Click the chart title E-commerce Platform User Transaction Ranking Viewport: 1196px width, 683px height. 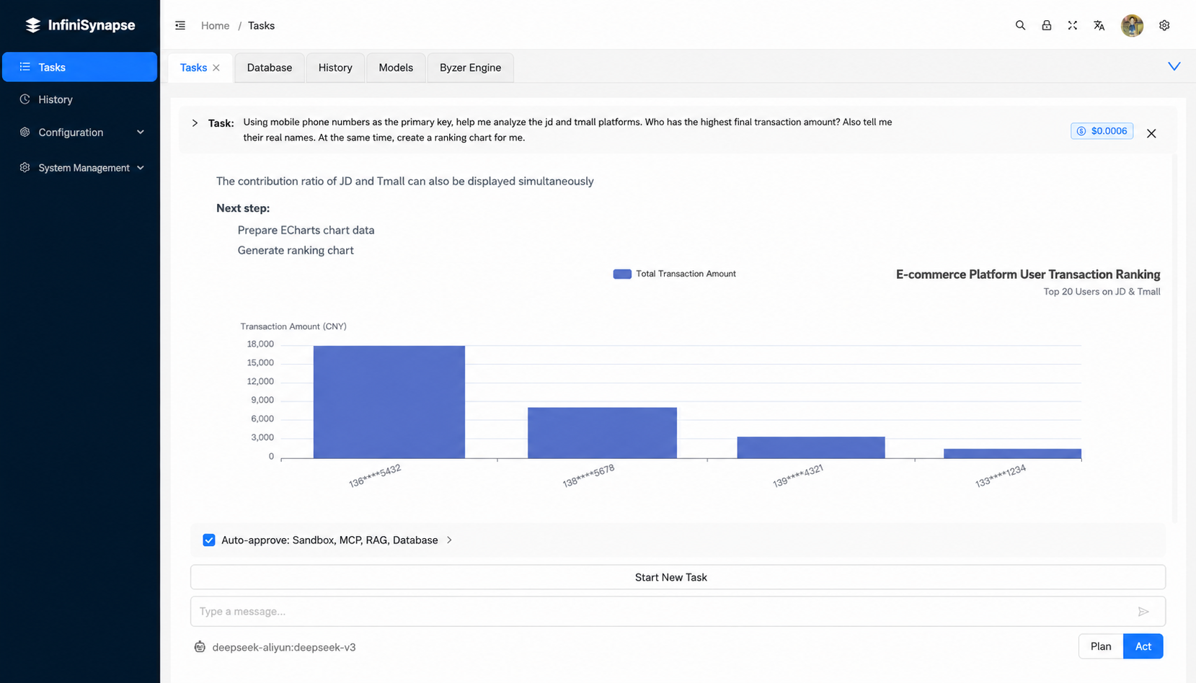pyautogui.click(x=1028, y=274)
